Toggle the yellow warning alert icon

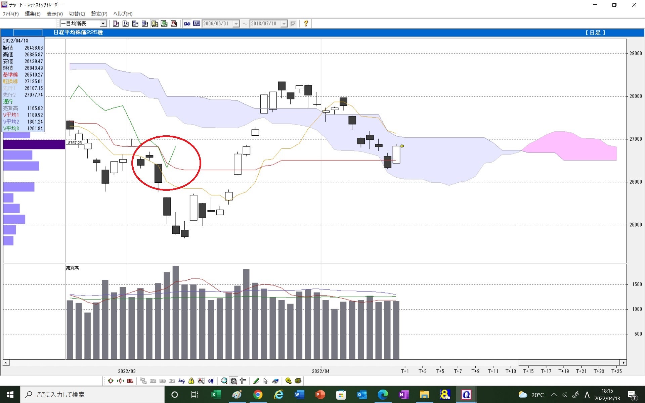pyautogui.click(x=191, y=381)
